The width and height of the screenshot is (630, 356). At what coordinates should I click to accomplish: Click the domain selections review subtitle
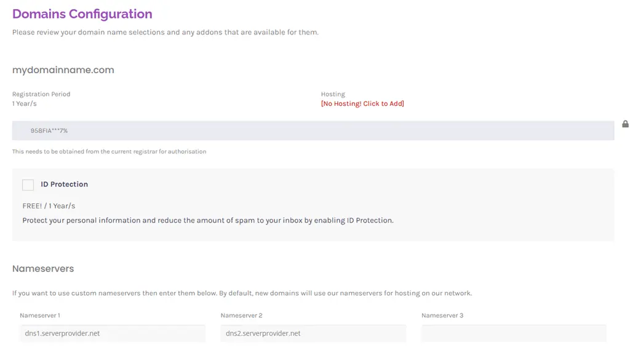(164, 32)
